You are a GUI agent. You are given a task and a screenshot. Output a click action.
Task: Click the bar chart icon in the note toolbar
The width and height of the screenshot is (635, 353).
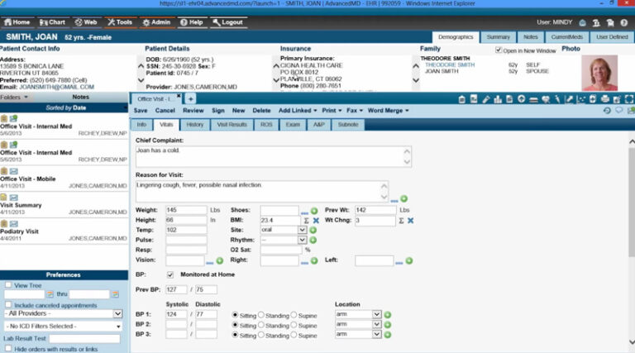pos(498,99)
